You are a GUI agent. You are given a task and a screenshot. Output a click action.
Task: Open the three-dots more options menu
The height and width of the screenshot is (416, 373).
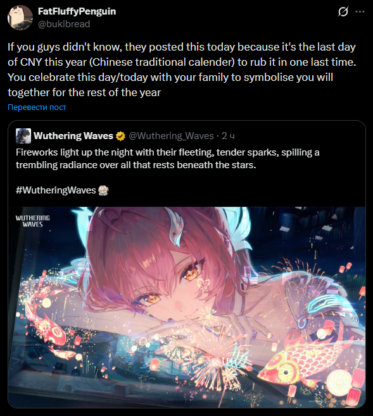click(360, 11)
